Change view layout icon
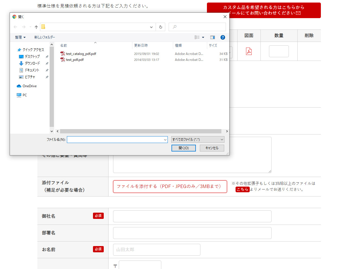 (x=197, y=37)
